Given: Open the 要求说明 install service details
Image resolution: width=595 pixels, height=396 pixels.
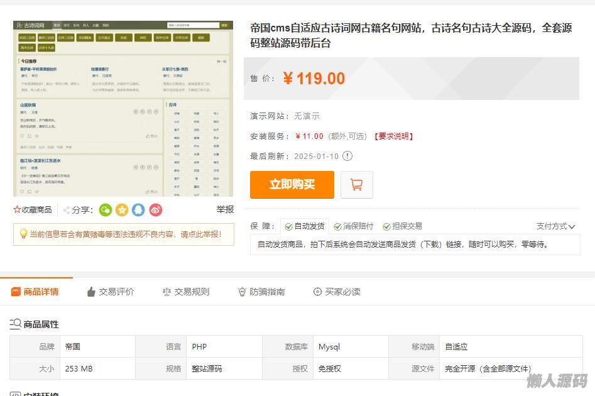Looking at the screenshot, I should click(393, 136).
